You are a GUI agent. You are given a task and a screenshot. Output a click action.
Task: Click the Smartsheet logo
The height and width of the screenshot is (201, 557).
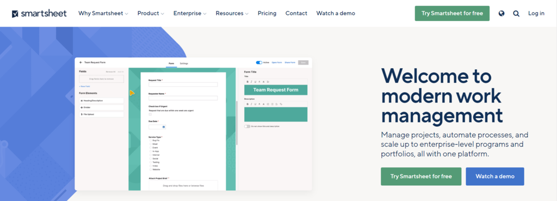coord(39,14)
